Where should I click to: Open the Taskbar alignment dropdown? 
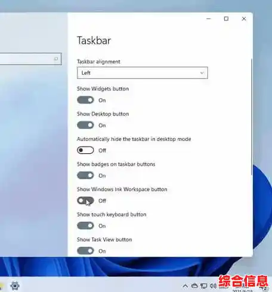pos(143,73)
